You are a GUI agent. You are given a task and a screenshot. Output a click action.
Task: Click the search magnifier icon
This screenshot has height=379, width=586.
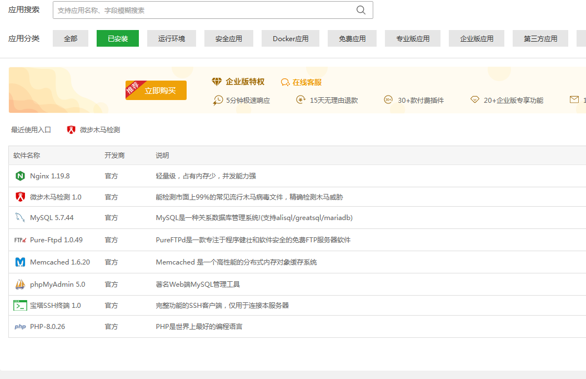360,10
